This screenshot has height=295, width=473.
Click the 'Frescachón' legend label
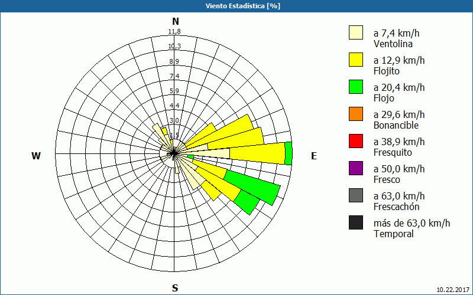[396, 207]
